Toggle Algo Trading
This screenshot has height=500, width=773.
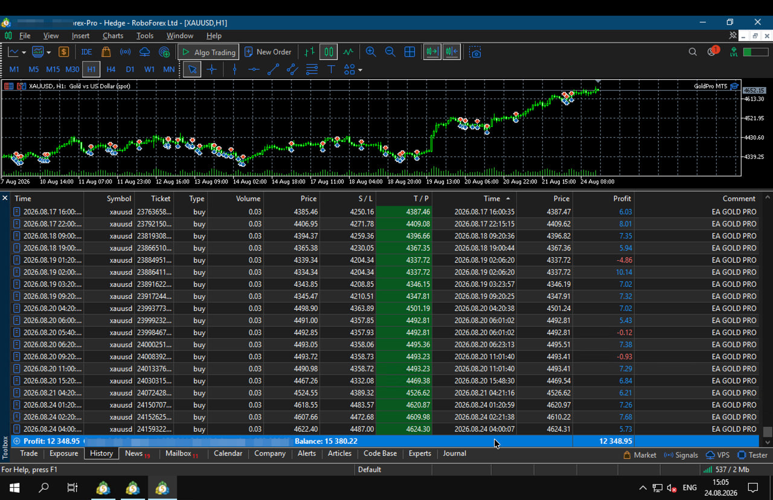pyautogui.click(x=208, y=52)
